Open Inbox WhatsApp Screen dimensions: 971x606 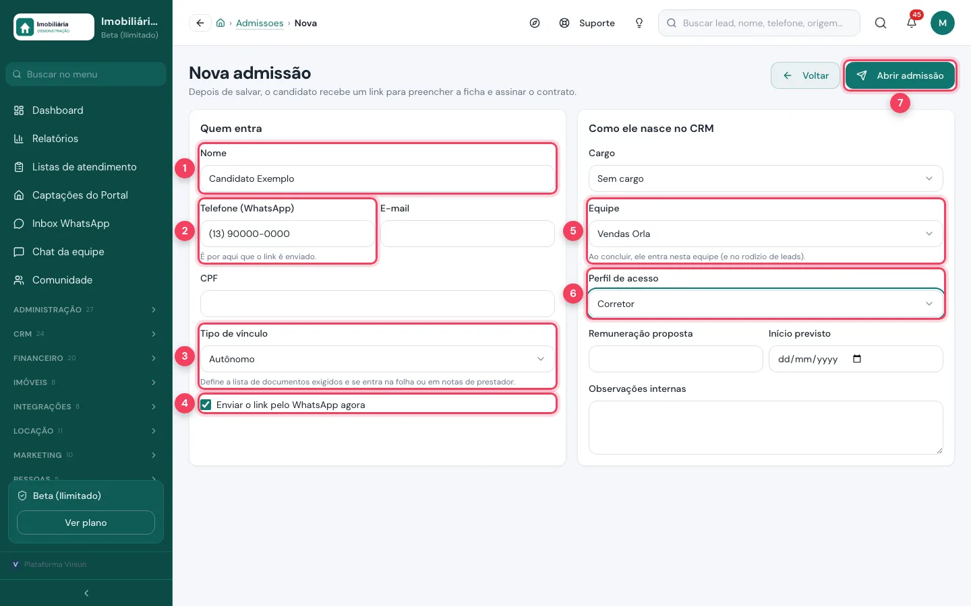click(86, 224)
